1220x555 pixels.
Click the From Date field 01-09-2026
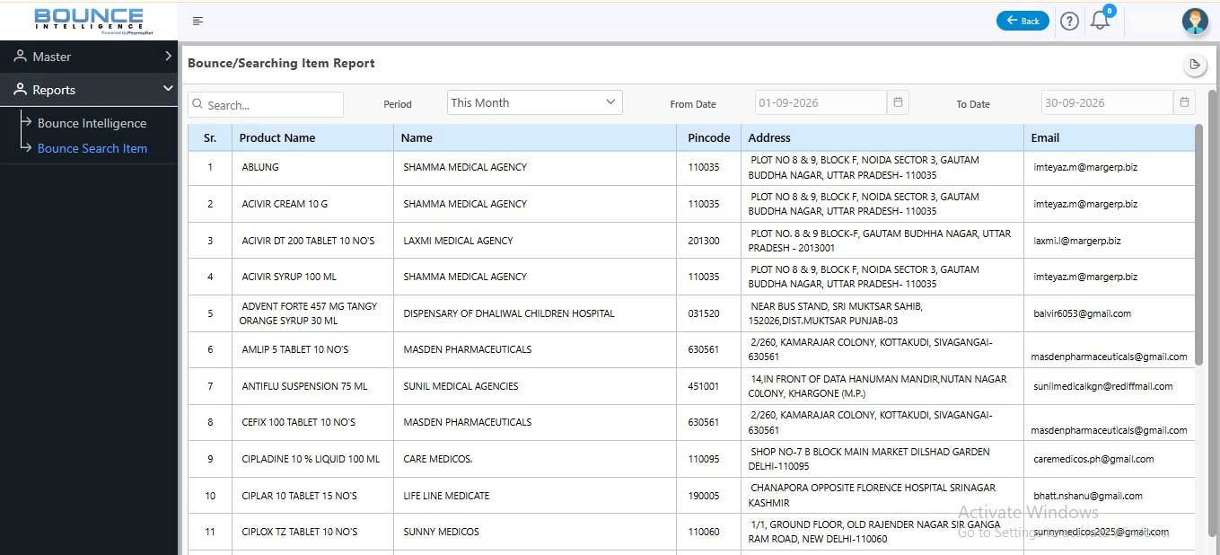[x=821, y=102]
